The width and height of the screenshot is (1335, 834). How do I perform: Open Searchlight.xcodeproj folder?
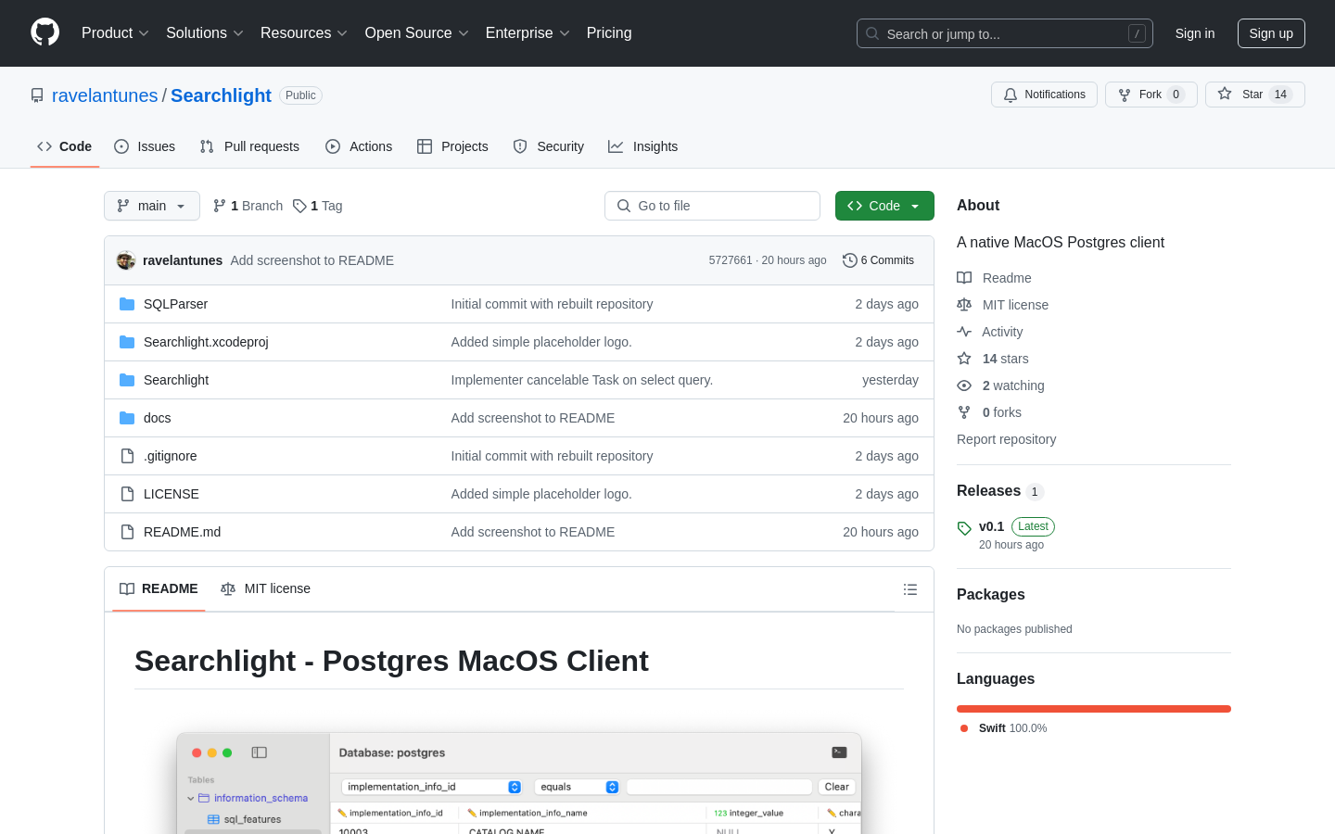tap(206, 342)
